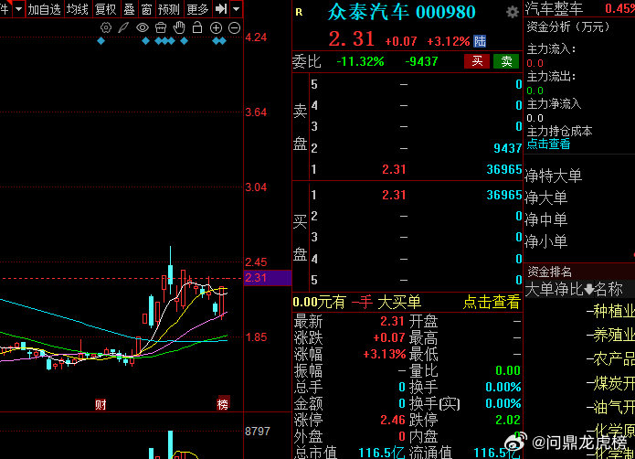Open dropdown arrow left of 加自选
The width and height of the screenshot is (635, 459).
pos(18,8)
